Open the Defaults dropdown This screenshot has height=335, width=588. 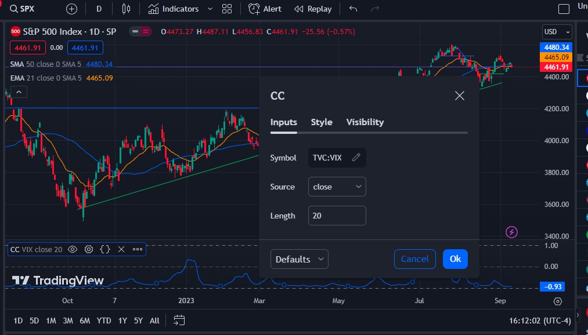(300, 259)
